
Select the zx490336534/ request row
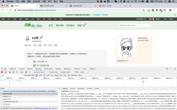[29, 94]
